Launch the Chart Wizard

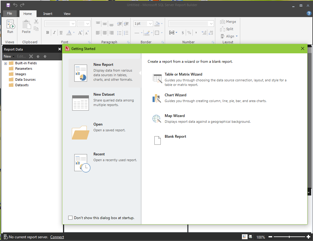(209, 98)
